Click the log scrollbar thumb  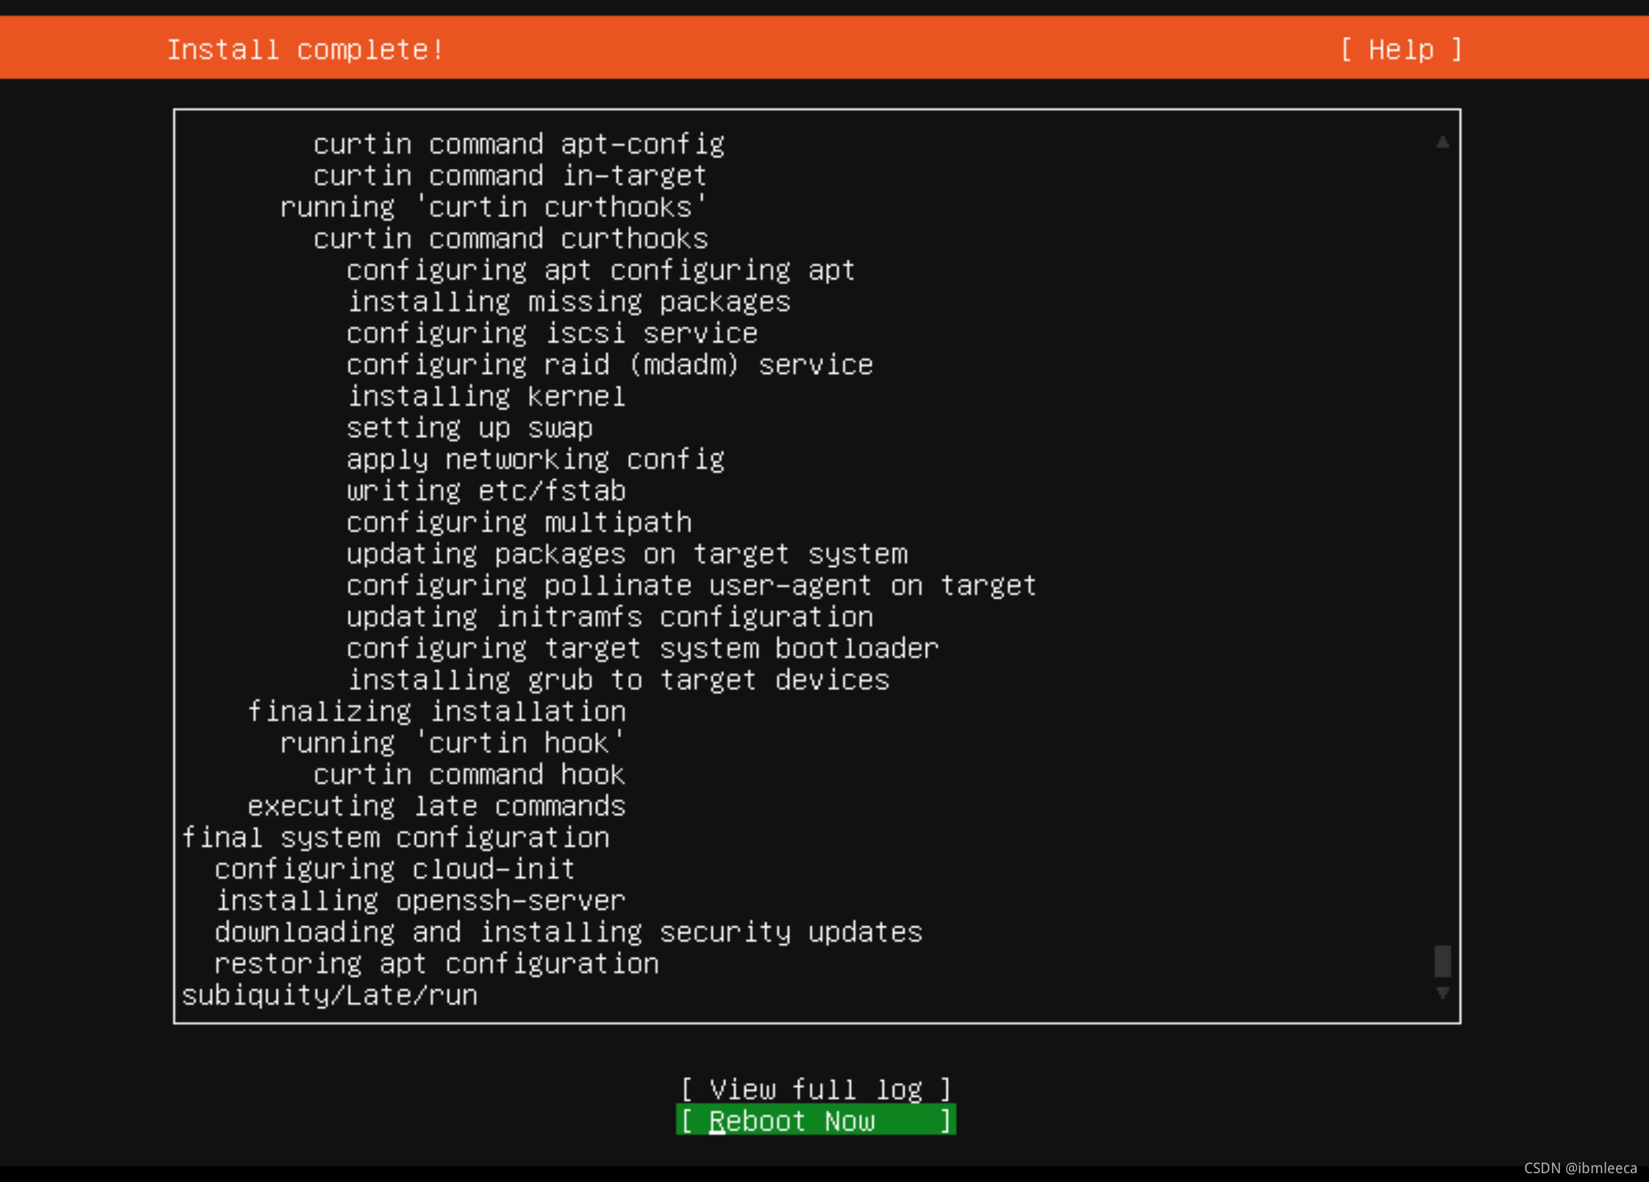pyautogui.click(x=1442, y=961)
